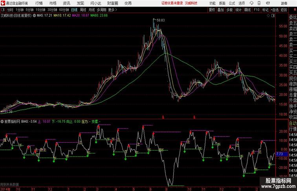Click the 统计 statistics button
This screenshot has height=191, width=297.
[x=238, y=10]
